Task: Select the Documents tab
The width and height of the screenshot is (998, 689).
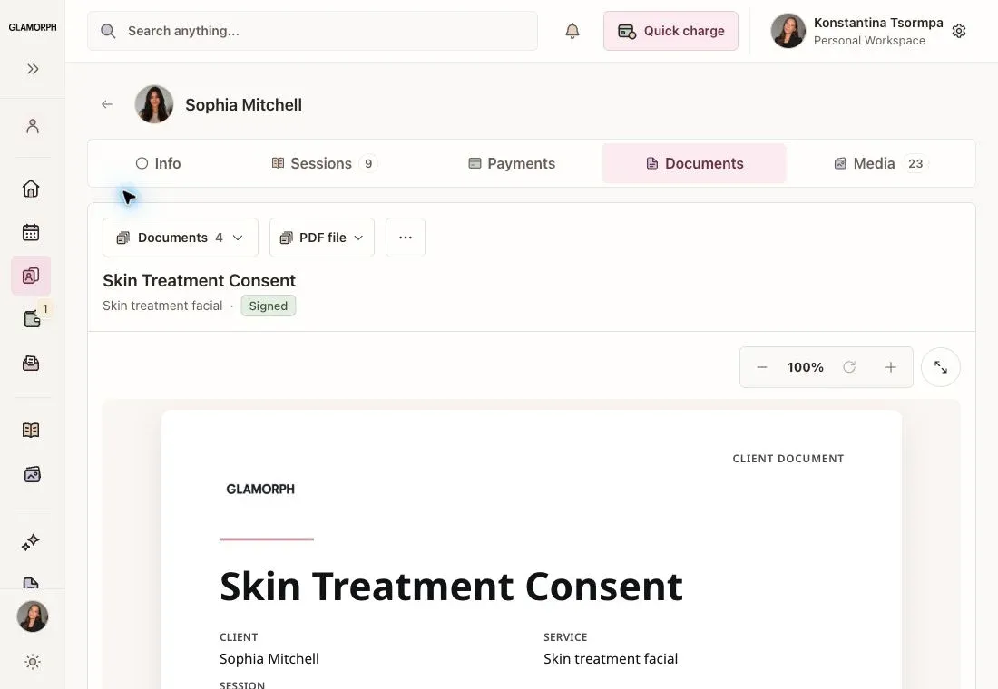Action: coord(694,163)
